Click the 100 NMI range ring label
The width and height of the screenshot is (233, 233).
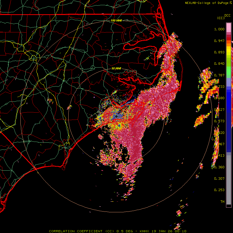pos(116,20)
